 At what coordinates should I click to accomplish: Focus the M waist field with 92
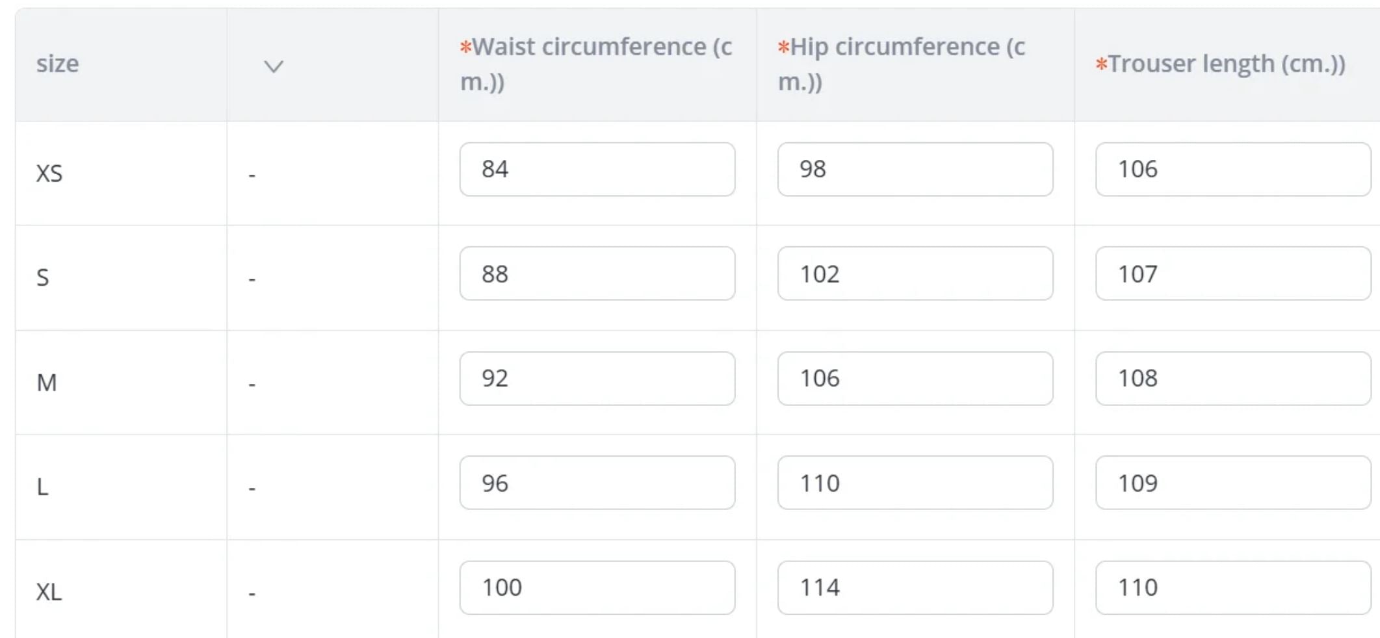(597, 379)
